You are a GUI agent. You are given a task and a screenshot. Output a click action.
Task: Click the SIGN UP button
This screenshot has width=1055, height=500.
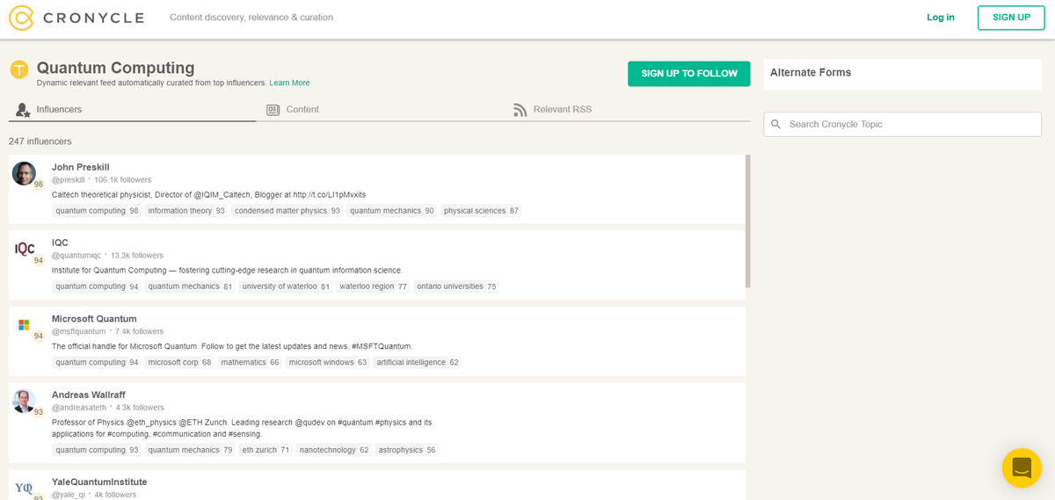click(1011, 18)
